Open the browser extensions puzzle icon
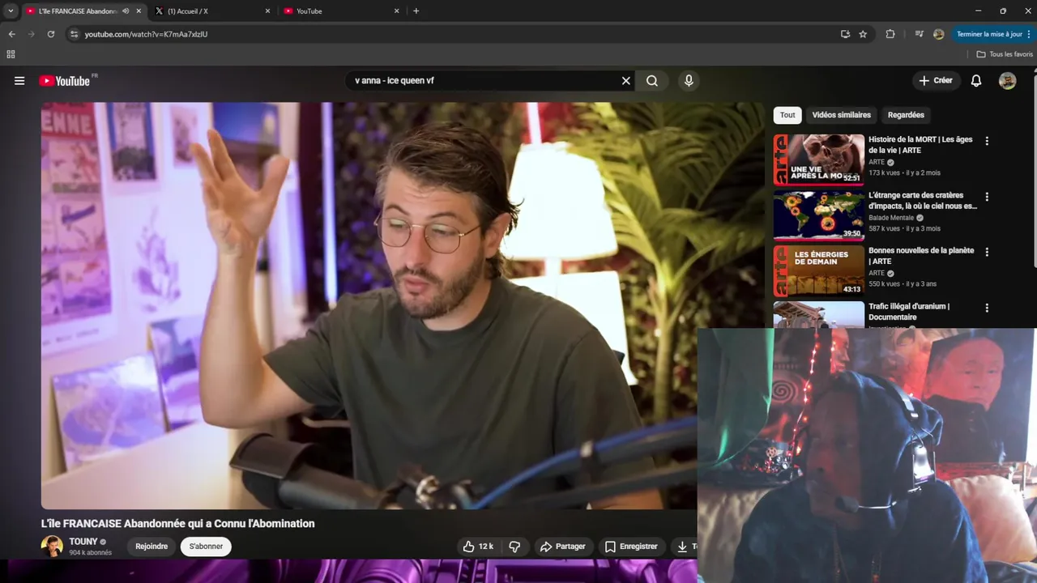Viewport: 1037px width, 583px height. click(x=890, y=34)
